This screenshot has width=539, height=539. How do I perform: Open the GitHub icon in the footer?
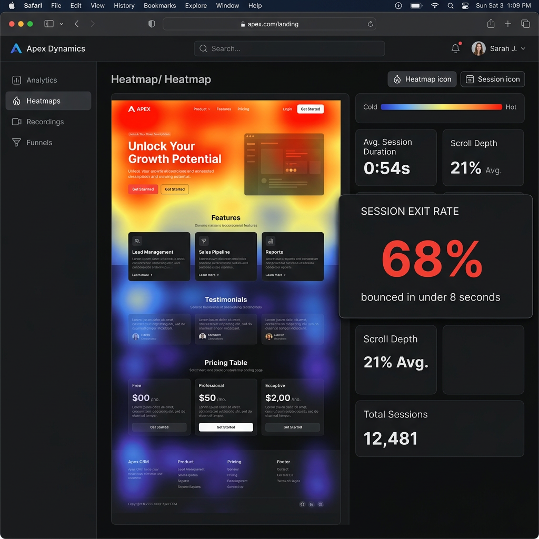(303, 504)
